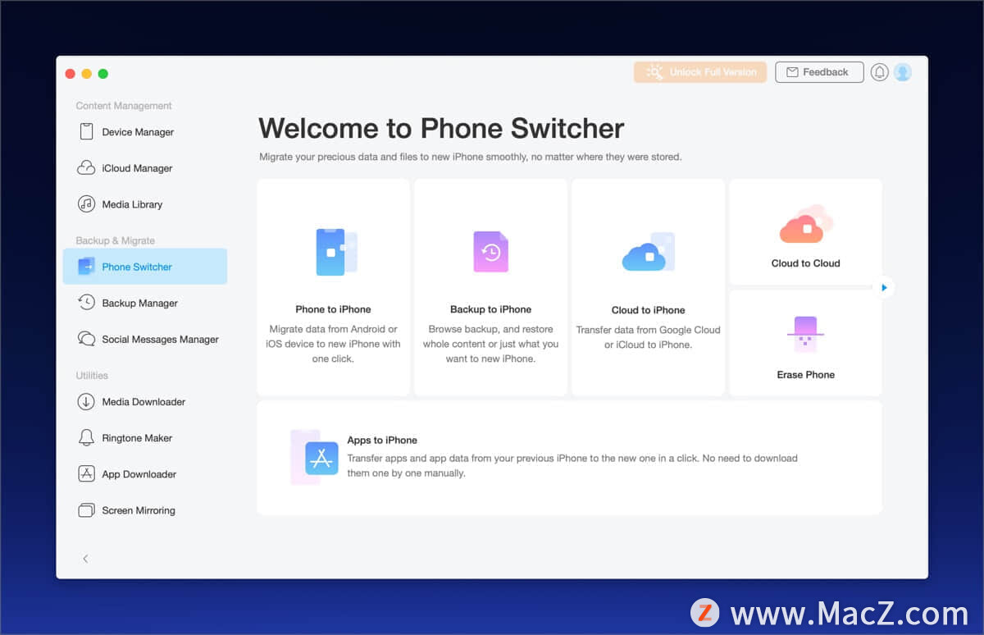Select the Apps to iPhone title
This screenshot has height=635, width=984.
[382, 441]
